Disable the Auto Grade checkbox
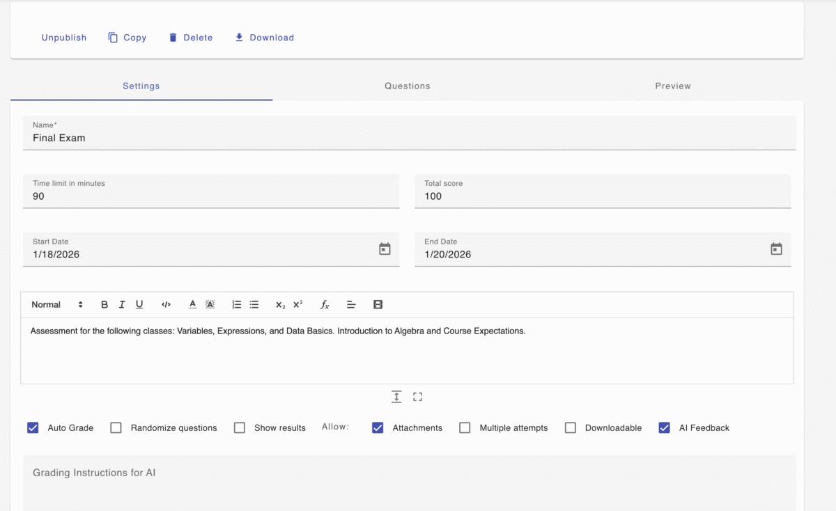Screen dimensions: 836x511 pos(33,428)
